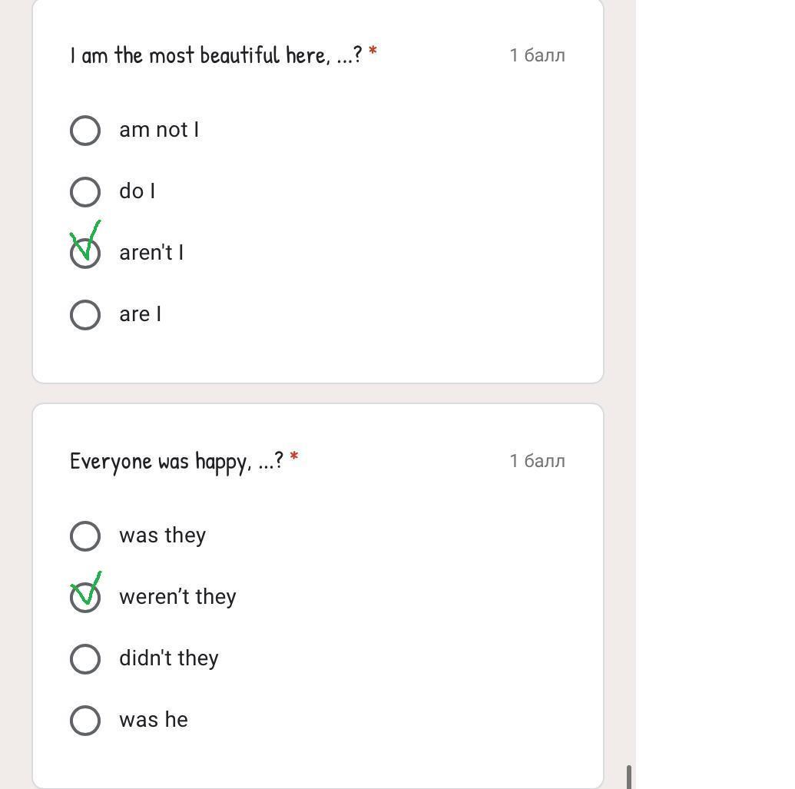Click the 'do I' answer text
Image resolution: width=795 pixels, height=789 pixels.
click(137, 191)
